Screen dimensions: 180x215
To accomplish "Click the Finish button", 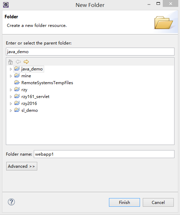I will [x=124, y=202].
